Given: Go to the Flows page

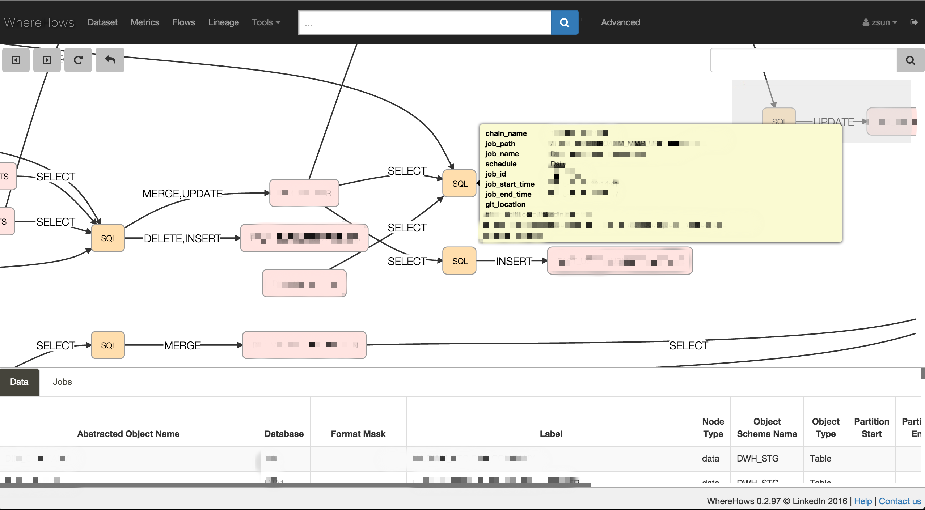Looking at the screenshot, I should 183,22.
